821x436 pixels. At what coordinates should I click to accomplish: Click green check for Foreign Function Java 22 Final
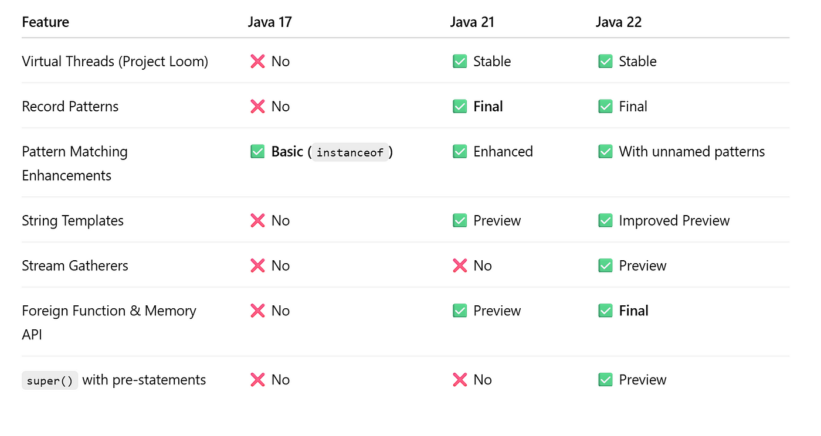coord(605,311)
